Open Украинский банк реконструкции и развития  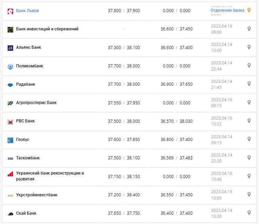50,176
